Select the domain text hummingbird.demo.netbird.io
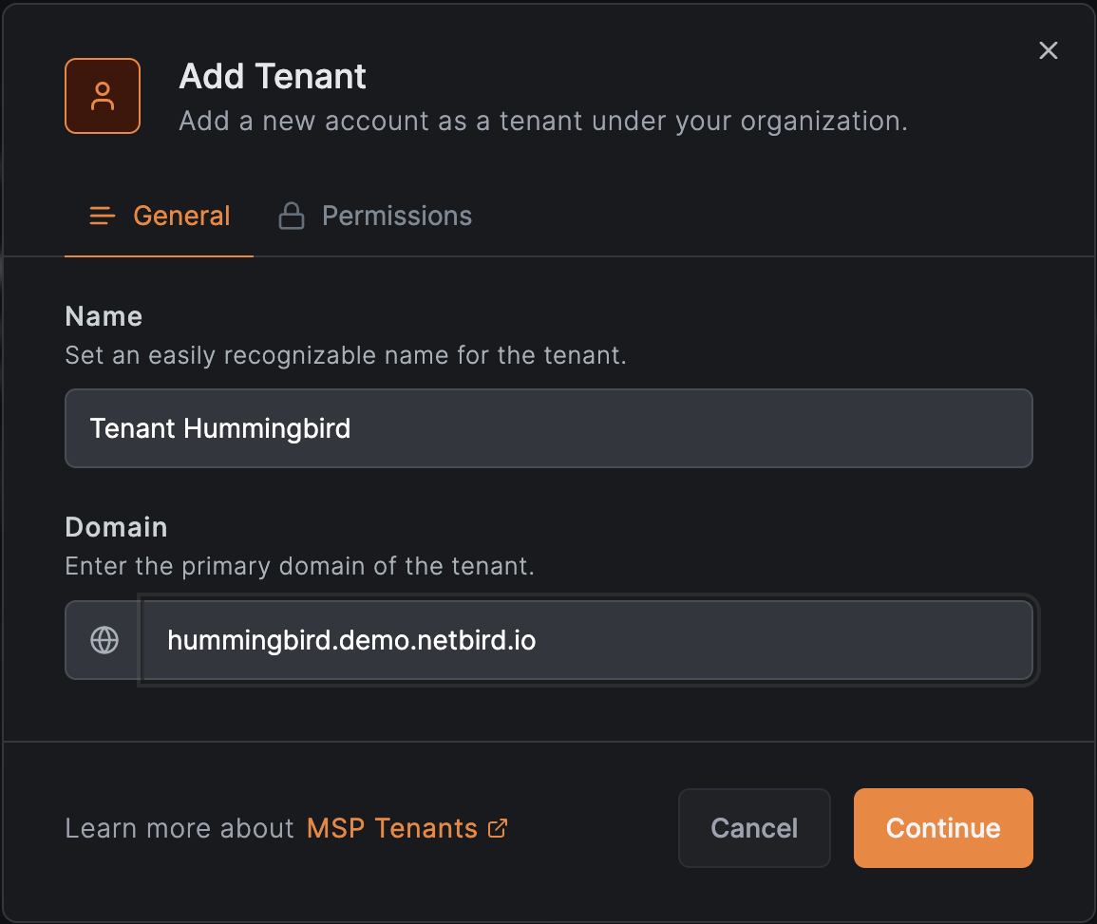 [350, 640]
